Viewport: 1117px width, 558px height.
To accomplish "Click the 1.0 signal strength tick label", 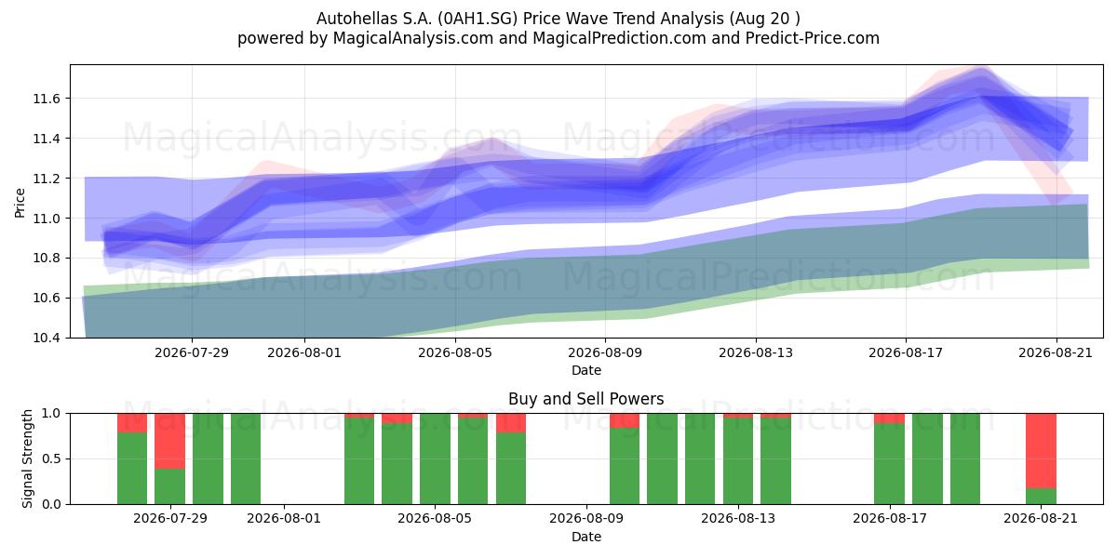I will pyautogui.click(x=53, y=413).
